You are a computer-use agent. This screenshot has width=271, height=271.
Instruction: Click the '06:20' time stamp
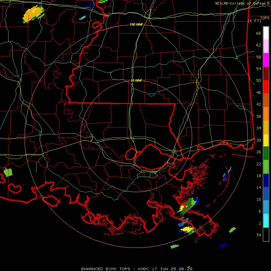[x=185, y=269]
